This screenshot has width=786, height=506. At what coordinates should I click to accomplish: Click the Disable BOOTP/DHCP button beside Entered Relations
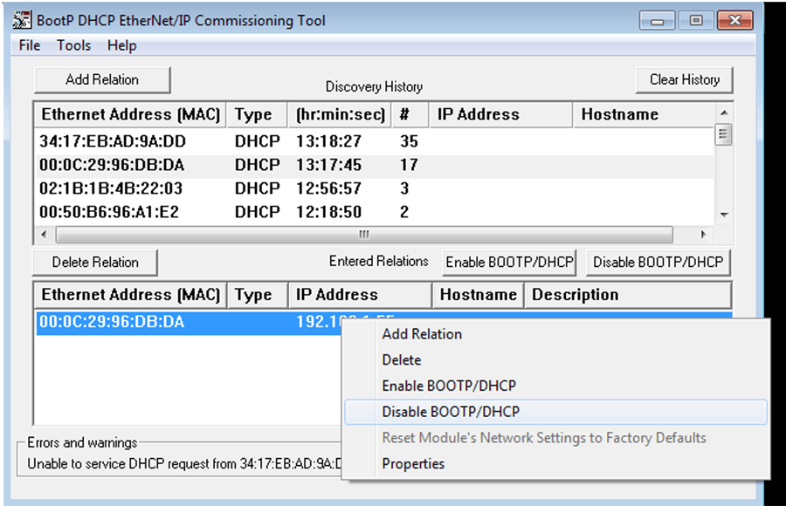(x=658, y=262)
